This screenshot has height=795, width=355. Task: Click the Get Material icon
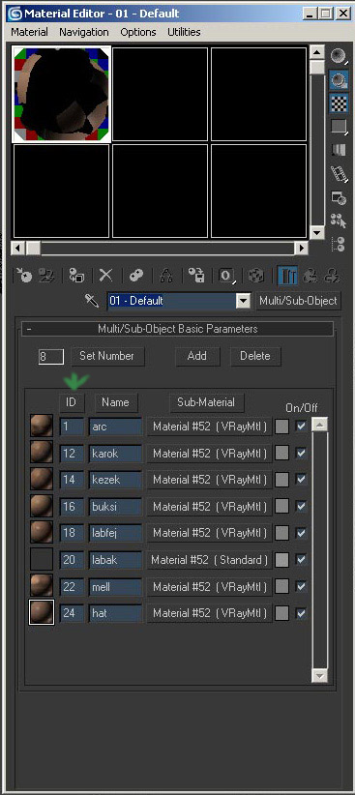[24, 276]
